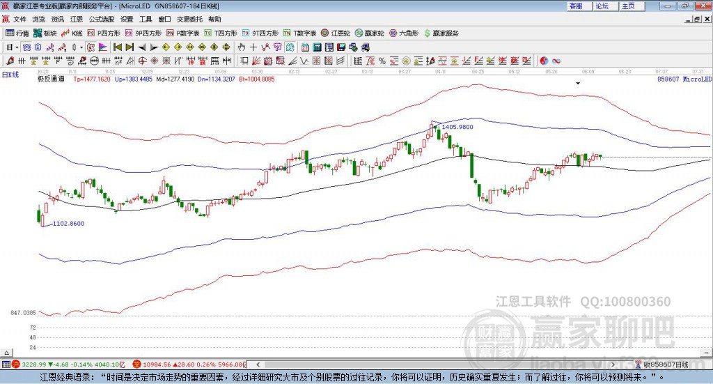Open the P四方形 tool
This screenshot has height=384, width=713.
[x=104, y=33]
